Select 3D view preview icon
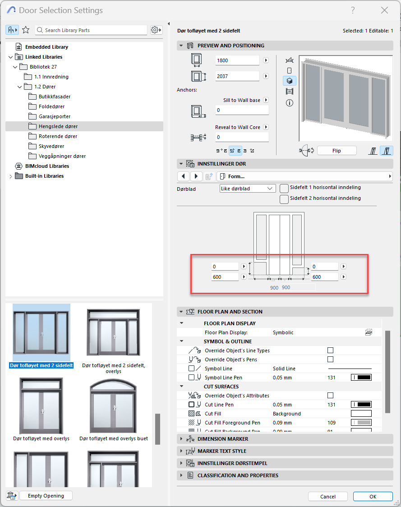The height and width of the screenshot is (507, 401). coord(290,81)
